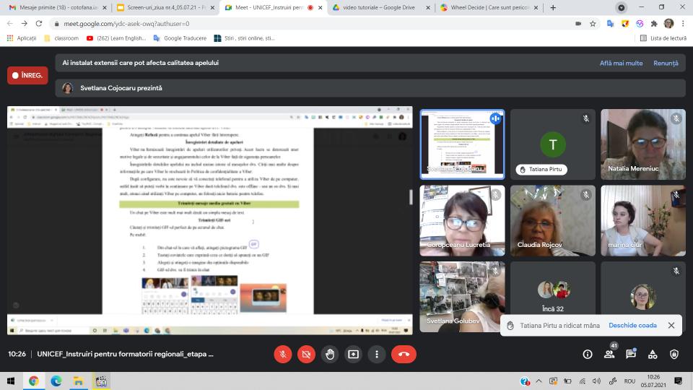Expand the hidden system tray icons
693x390 pixels.
point(538,381)
